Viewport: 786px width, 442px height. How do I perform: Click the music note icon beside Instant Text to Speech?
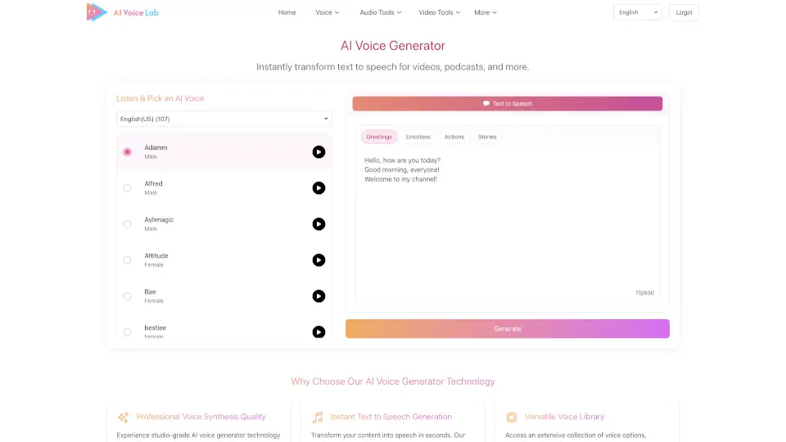pyautogui.click(x=318, y=417)
